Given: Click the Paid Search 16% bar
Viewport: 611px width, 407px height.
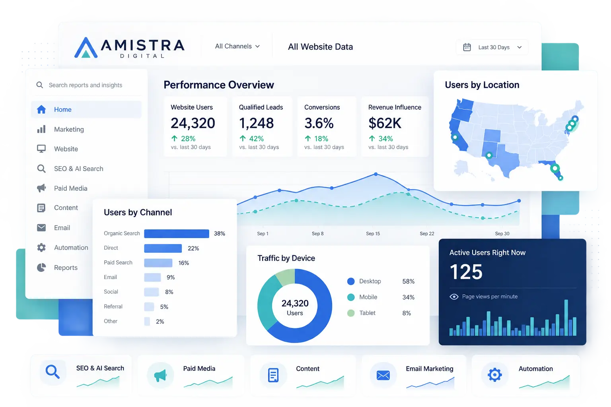Looking at the screenshot, I should [x=158, y=263].
